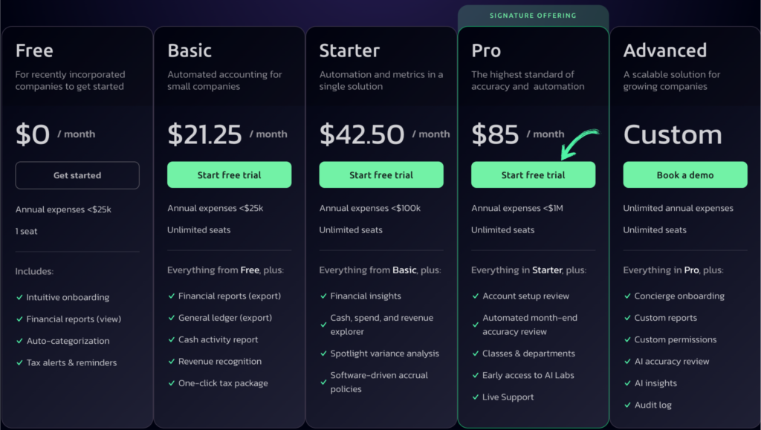Click checkmark beside Revenue recognition

(x=172, y=362)
